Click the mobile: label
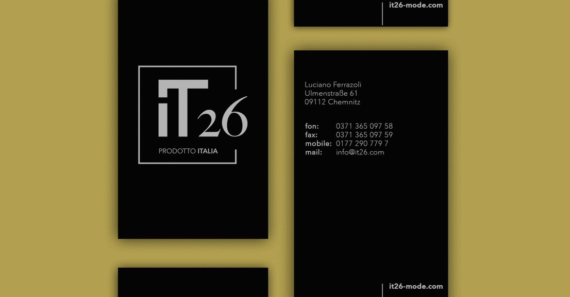Image resolution: width=570 pixels, height=297 pixels. 318,144
